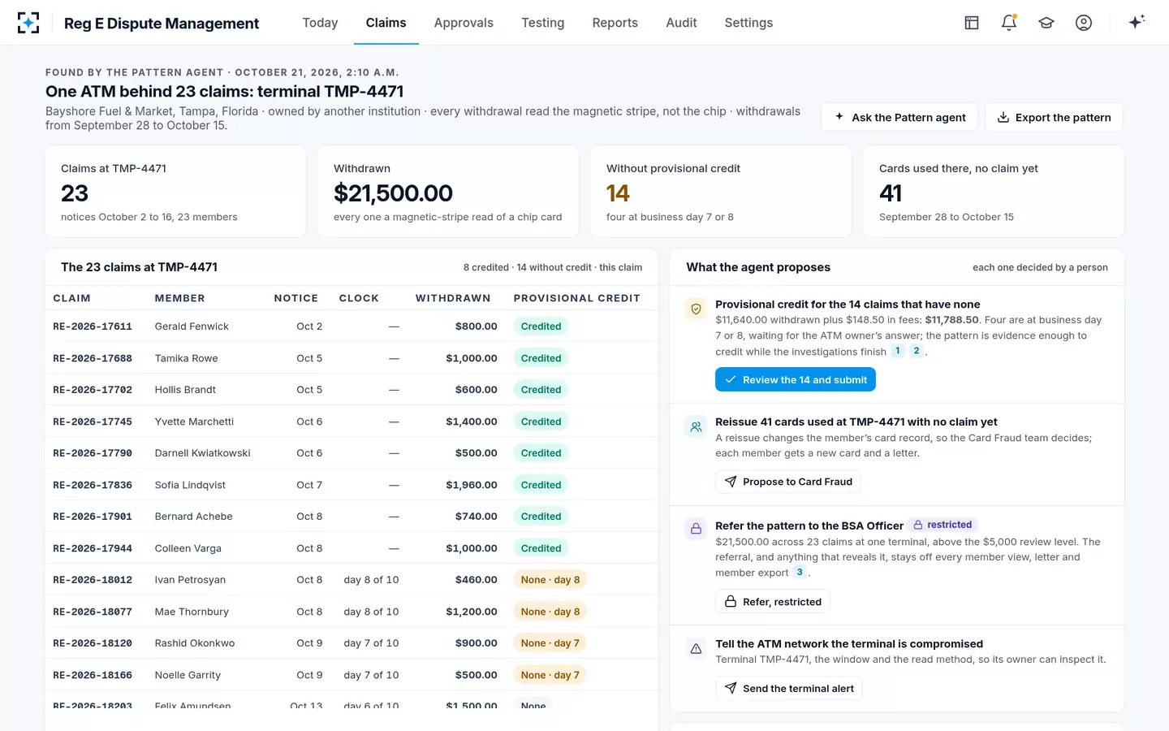Click the warning triangle beside Tell the ATM network
Screen dimensions: 1169x731
pos(696,648)
